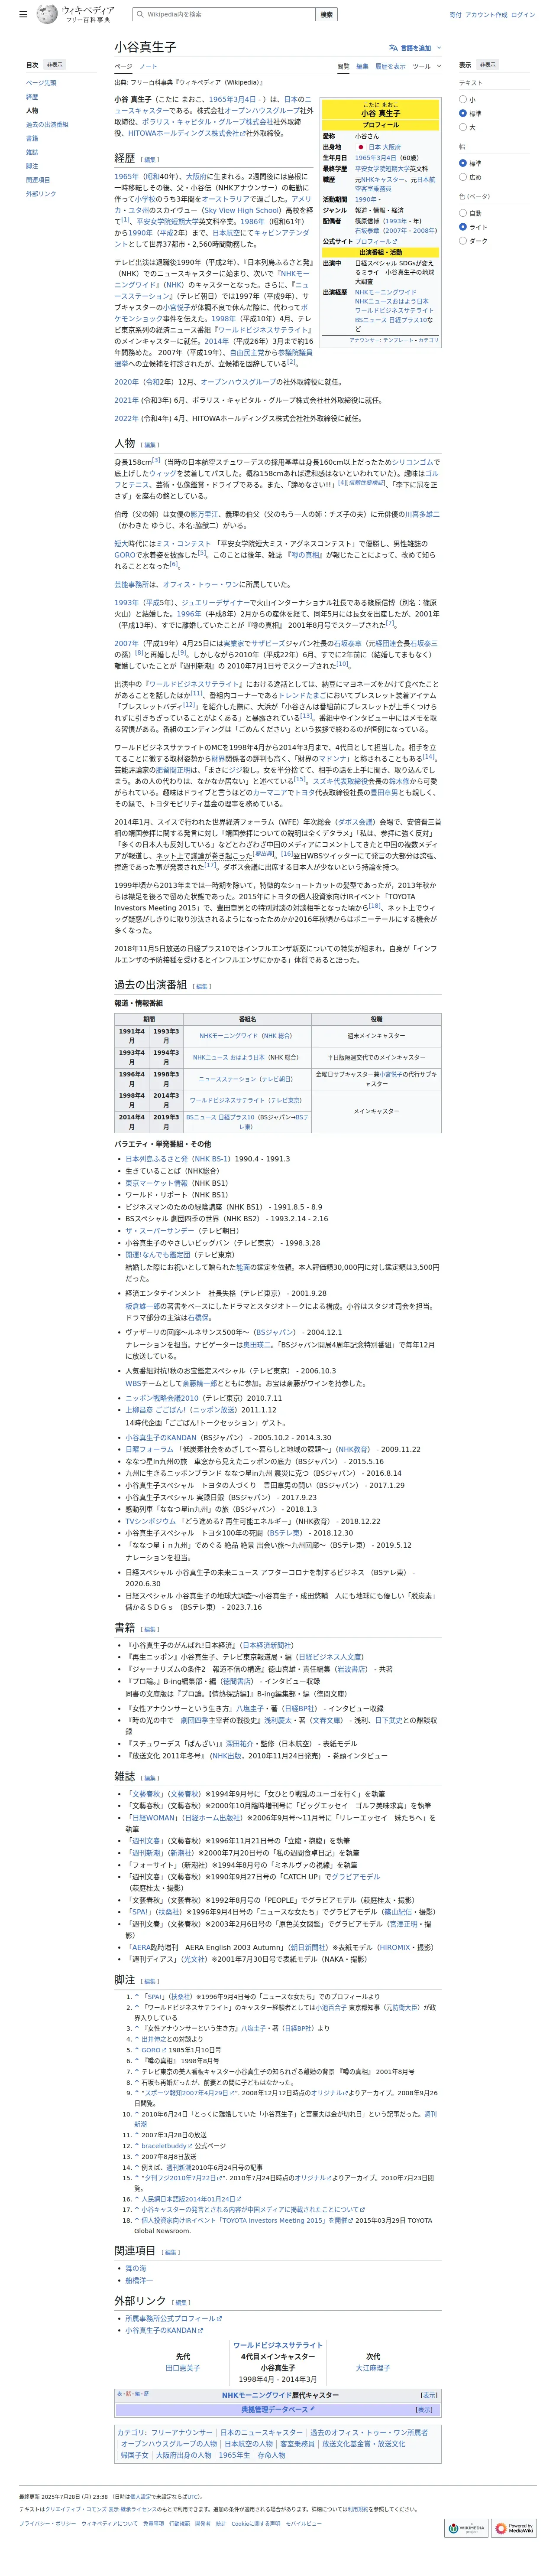Screen dimensions: 556x2576
Task: Select 大 text size radio button
Action: click(x=463, y=128)
